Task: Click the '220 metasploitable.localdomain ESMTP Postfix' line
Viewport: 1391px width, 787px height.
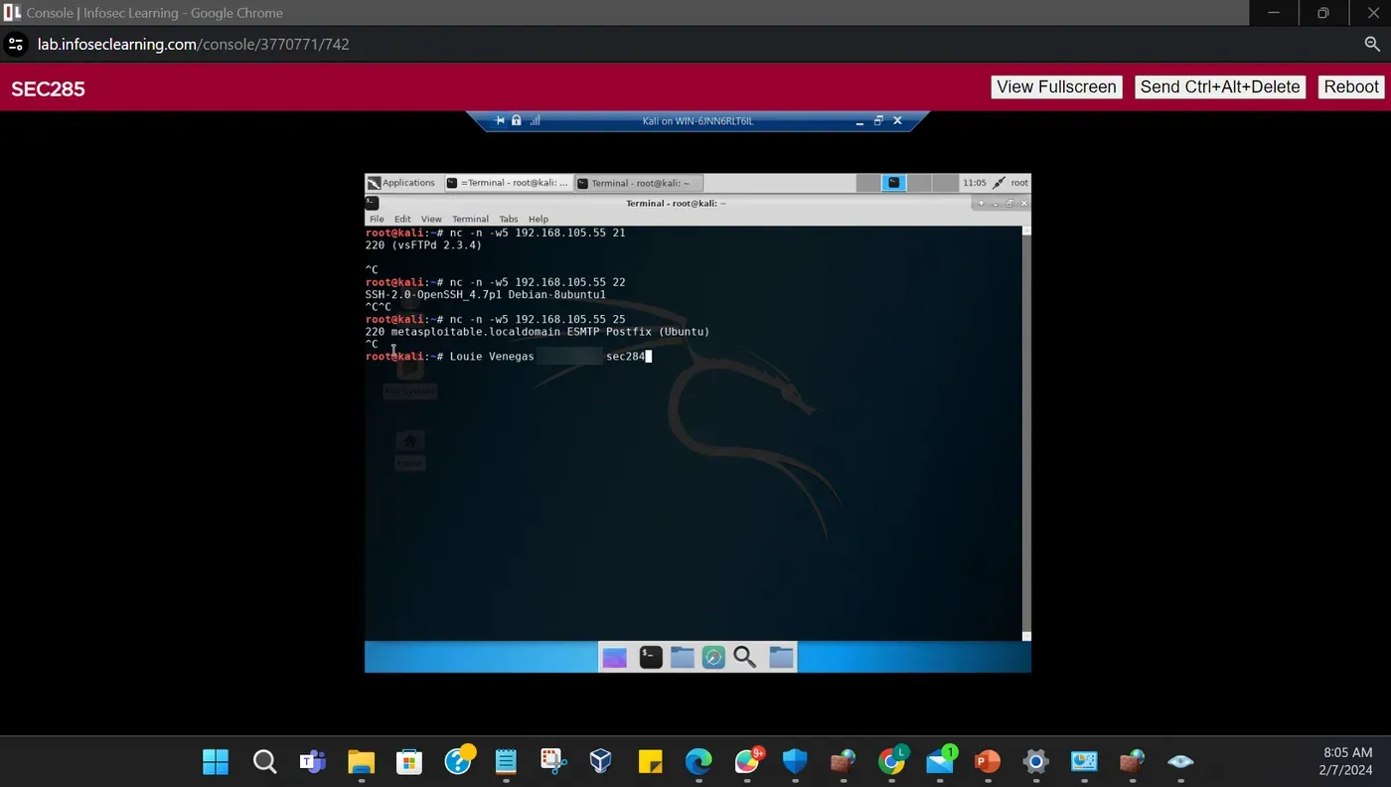Action: (538, 332)
